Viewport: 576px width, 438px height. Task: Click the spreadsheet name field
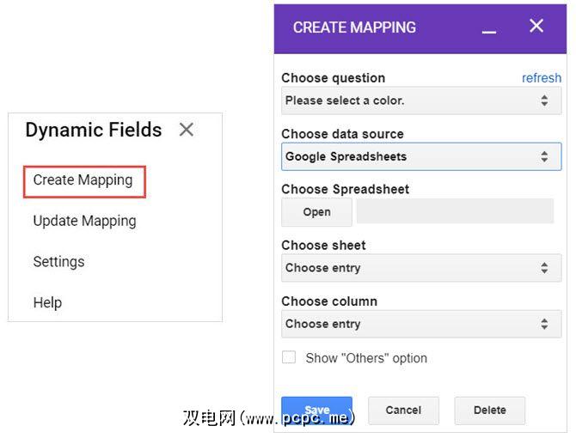pos(455,212)
